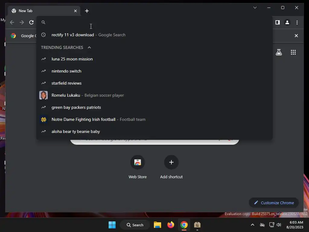
Task: Click the search magnifier icon in omnibox
Action: point(43,22)
